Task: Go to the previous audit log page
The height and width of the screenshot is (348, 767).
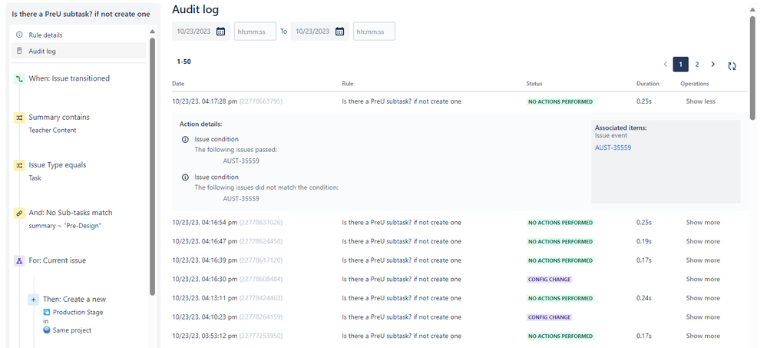Action: point(665,64)
